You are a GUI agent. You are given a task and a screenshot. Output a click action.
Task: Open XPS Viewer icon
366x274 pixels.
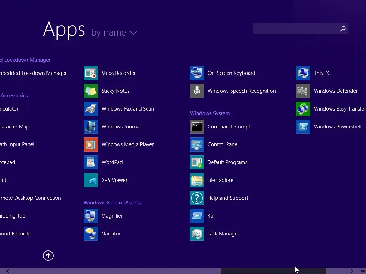(x=91, y=180)
